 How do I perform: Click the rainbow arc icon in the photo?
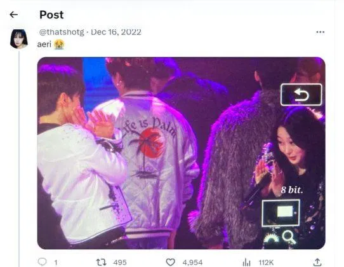pyautogui.click(x=271, y=238)
